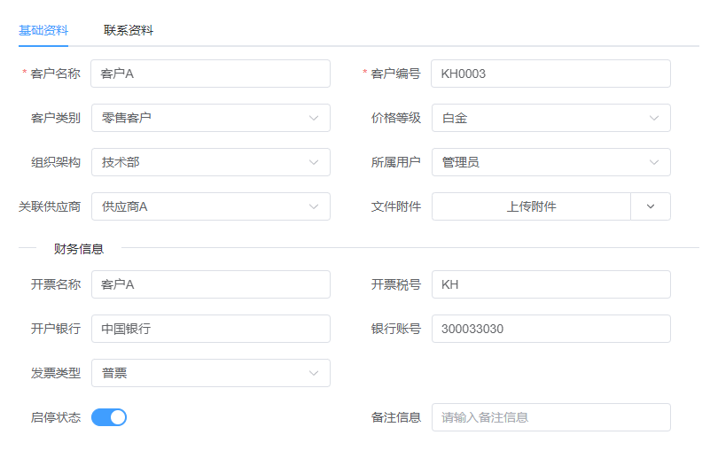Open the 客户类别 dropdown
Image resolution: width=710 pixels, height=466 pixels.
tap(210, 118)
